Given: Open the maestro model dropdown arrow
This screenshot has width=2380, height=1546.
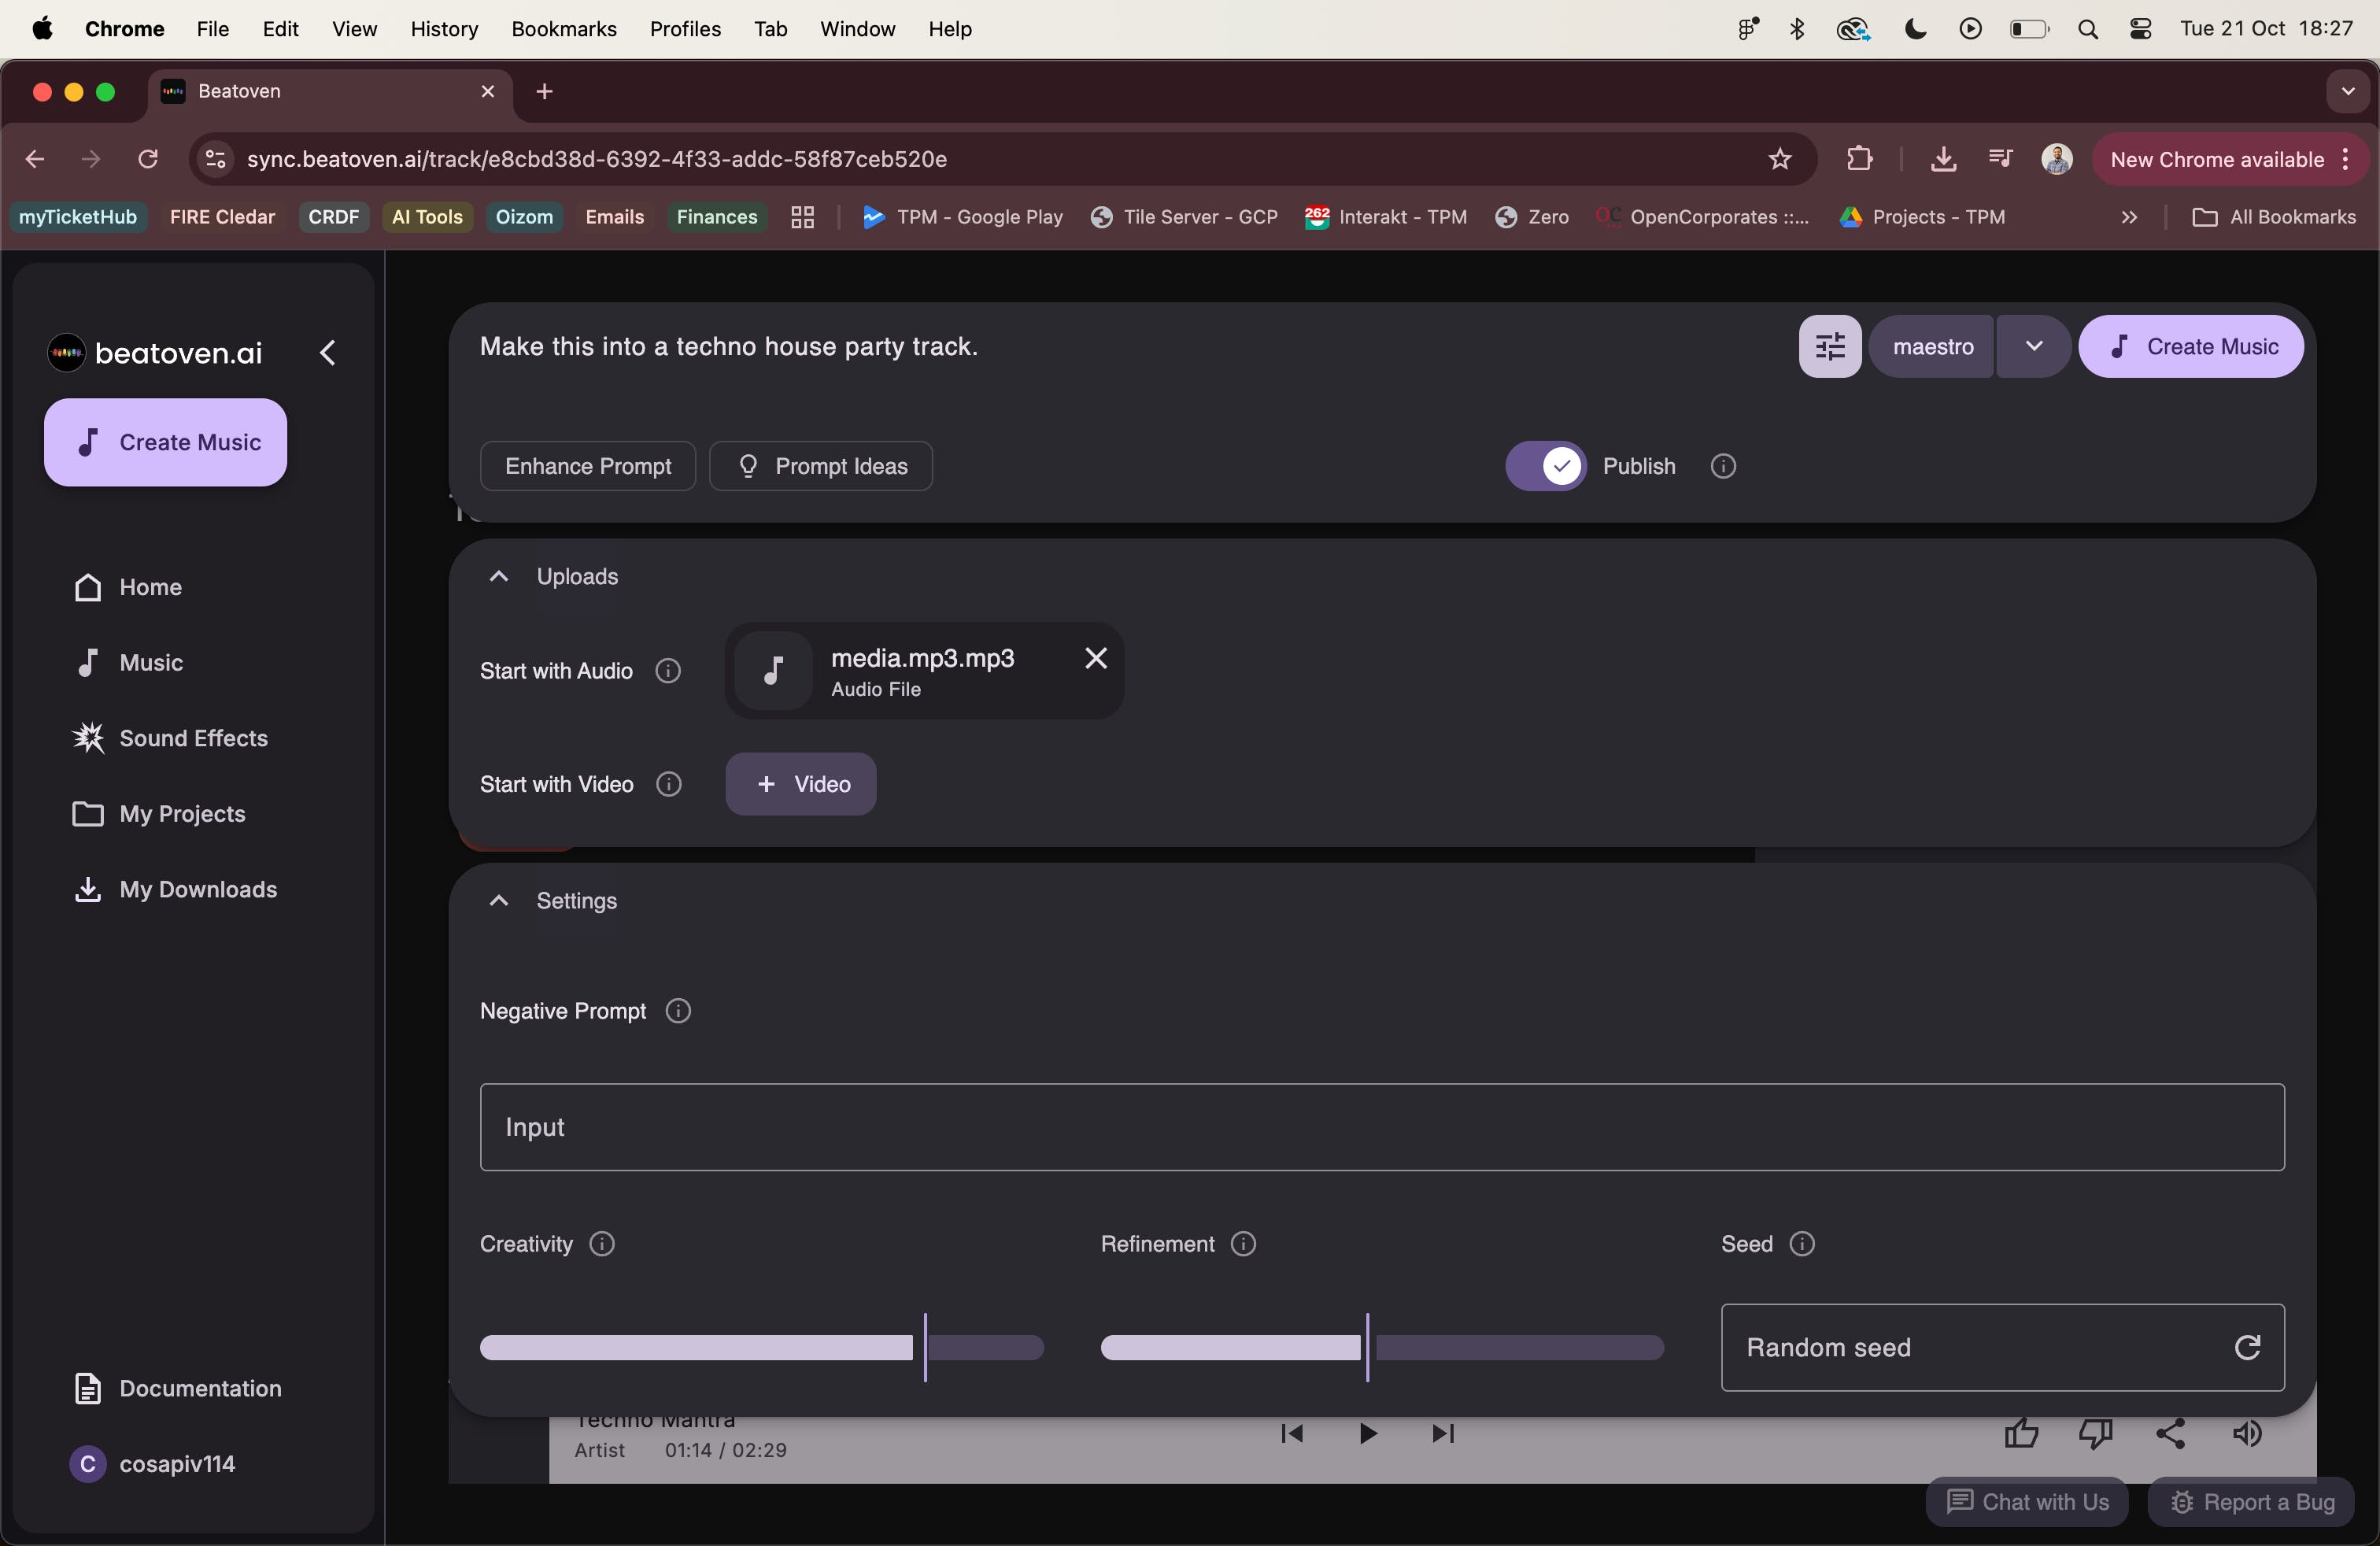Looking at the screenshot, I should (x=2033, y=347).
